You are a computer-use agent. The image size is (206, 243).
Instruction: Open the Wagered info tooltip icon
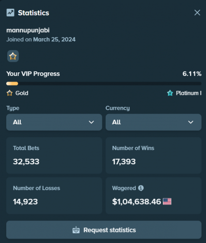pyautogui.click(x=141, y=188)
